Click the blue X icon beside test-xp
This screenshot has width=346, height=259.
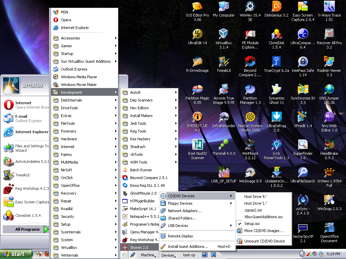(214, 255)
